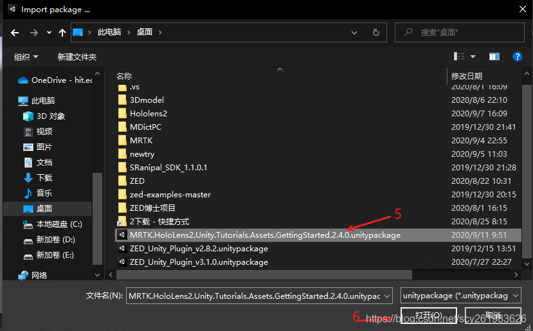
Task: Toggle the preview pane icon
Action: [x=494, y=57]
